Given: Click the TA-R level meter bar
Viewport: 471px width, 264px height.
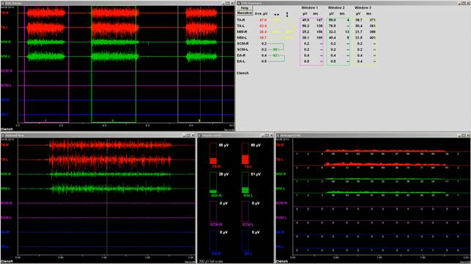Looking at the screenshot, I should point(213,153).
